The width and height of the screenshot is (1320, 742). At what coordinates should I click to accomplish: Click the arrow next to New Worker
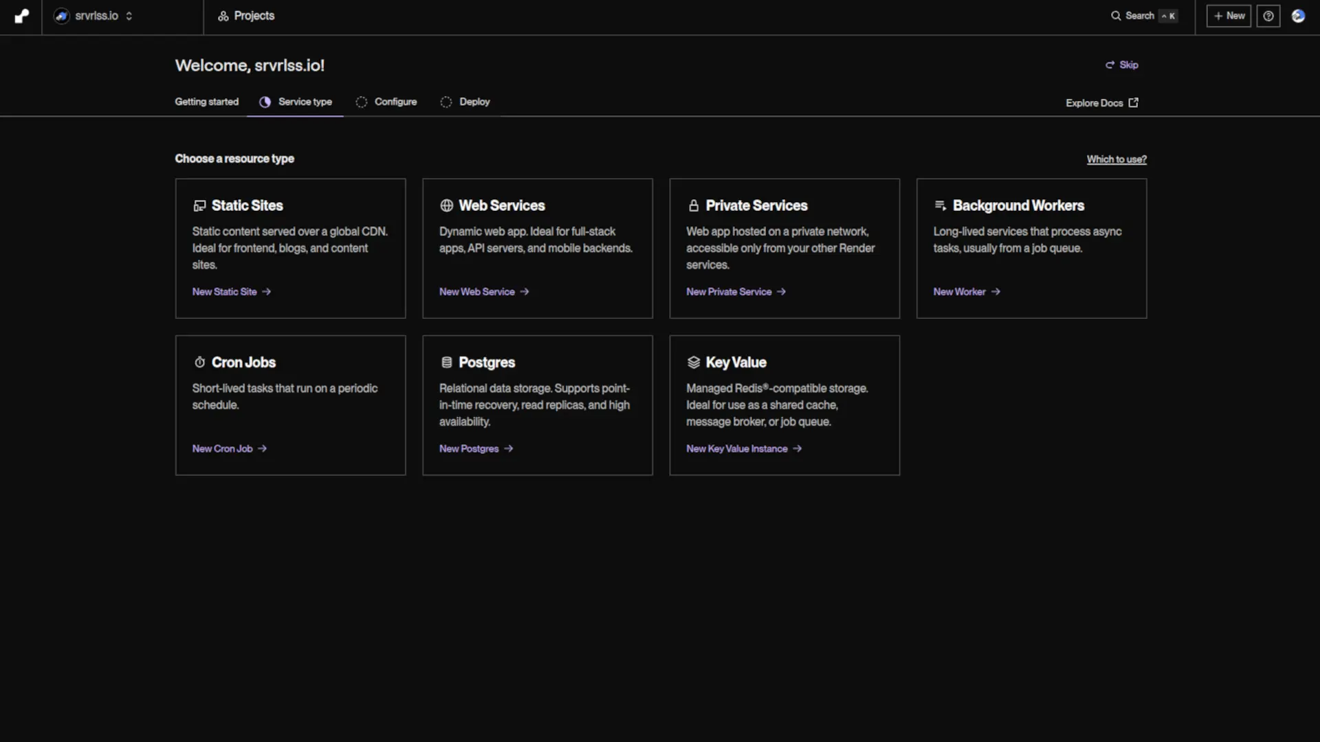point(995,292)
